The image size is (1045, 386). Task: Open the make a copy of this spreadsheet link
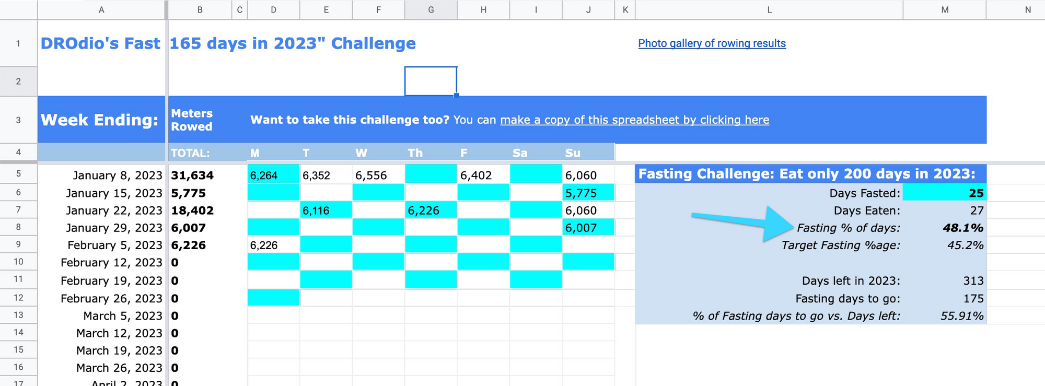(x=634, y=120)
